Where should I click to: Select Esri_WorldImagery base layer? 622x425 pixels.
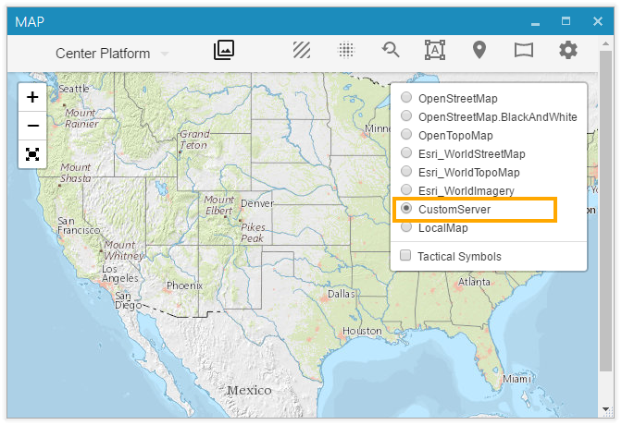pos(406,189)
